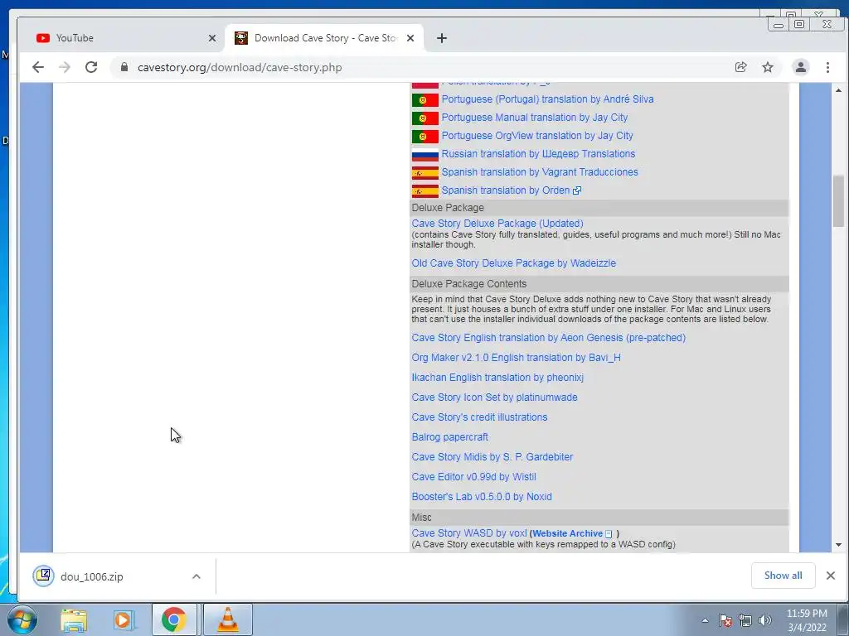
Task: Open the Website Archive link
Action: [567, 533]
